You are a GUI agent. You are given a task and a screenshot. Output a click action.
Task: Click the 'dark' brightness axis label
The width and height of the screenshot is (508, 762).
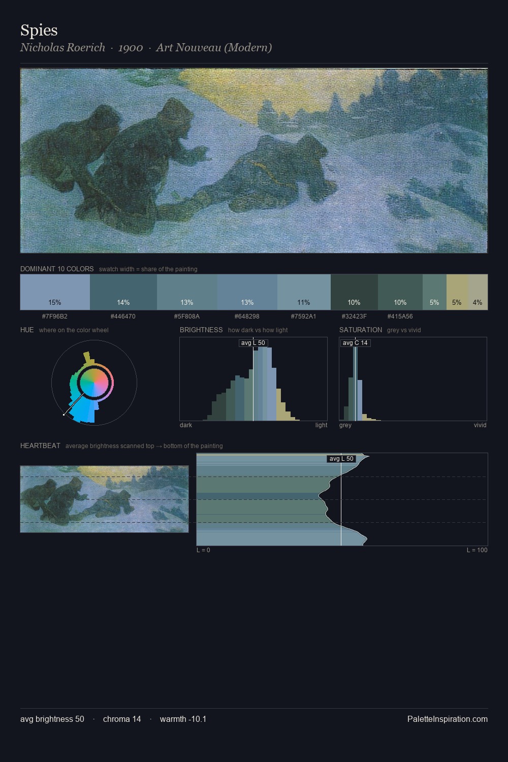tap(186, 425)
